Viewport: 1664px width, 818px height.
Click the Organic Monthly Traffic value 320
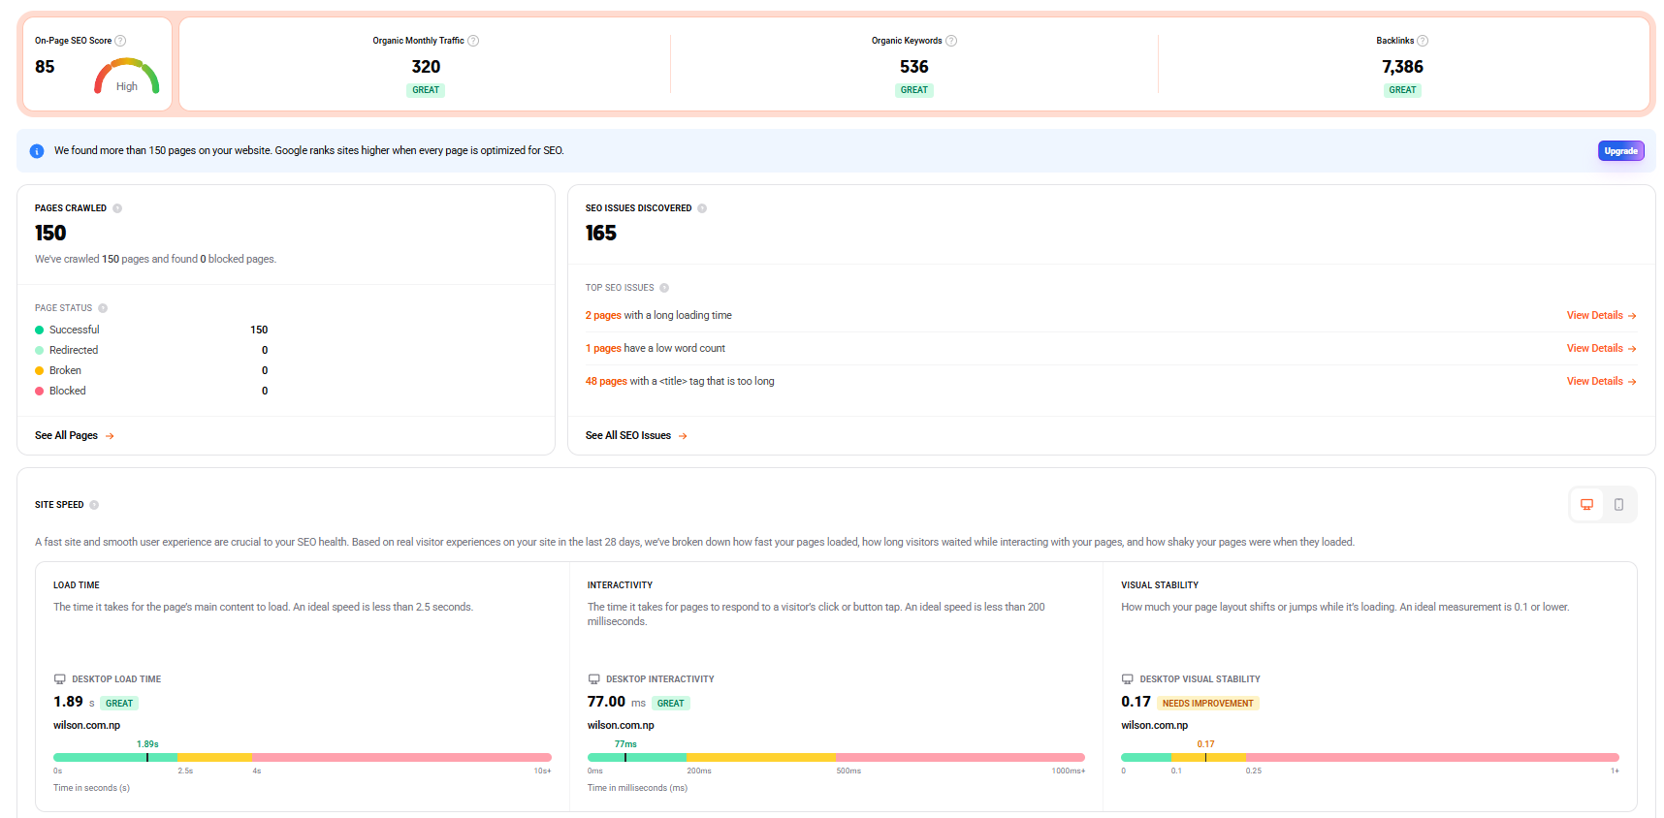pos(426,67)
